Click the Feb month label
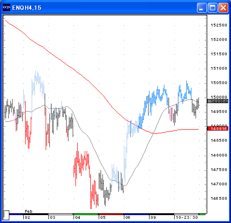Screen dimensions: 231x223 (x=28, y=211)
